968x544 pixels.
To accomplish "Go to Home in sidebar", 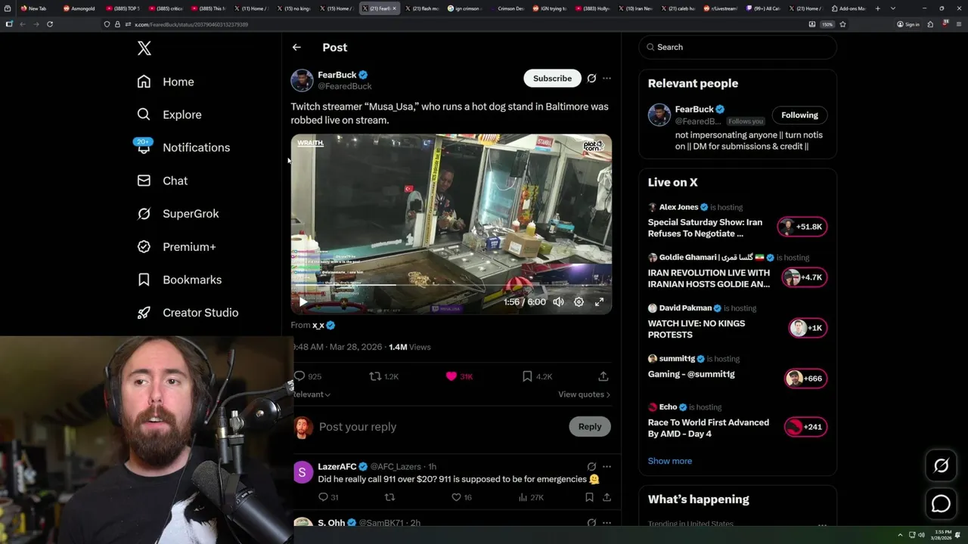I will (166, 82).
